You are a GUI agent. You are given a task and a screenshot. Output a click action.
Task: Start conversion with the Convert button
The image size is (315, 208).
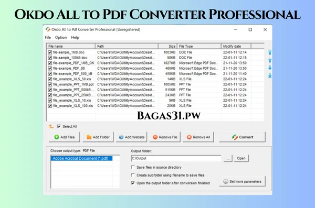(x=242, y=137)
